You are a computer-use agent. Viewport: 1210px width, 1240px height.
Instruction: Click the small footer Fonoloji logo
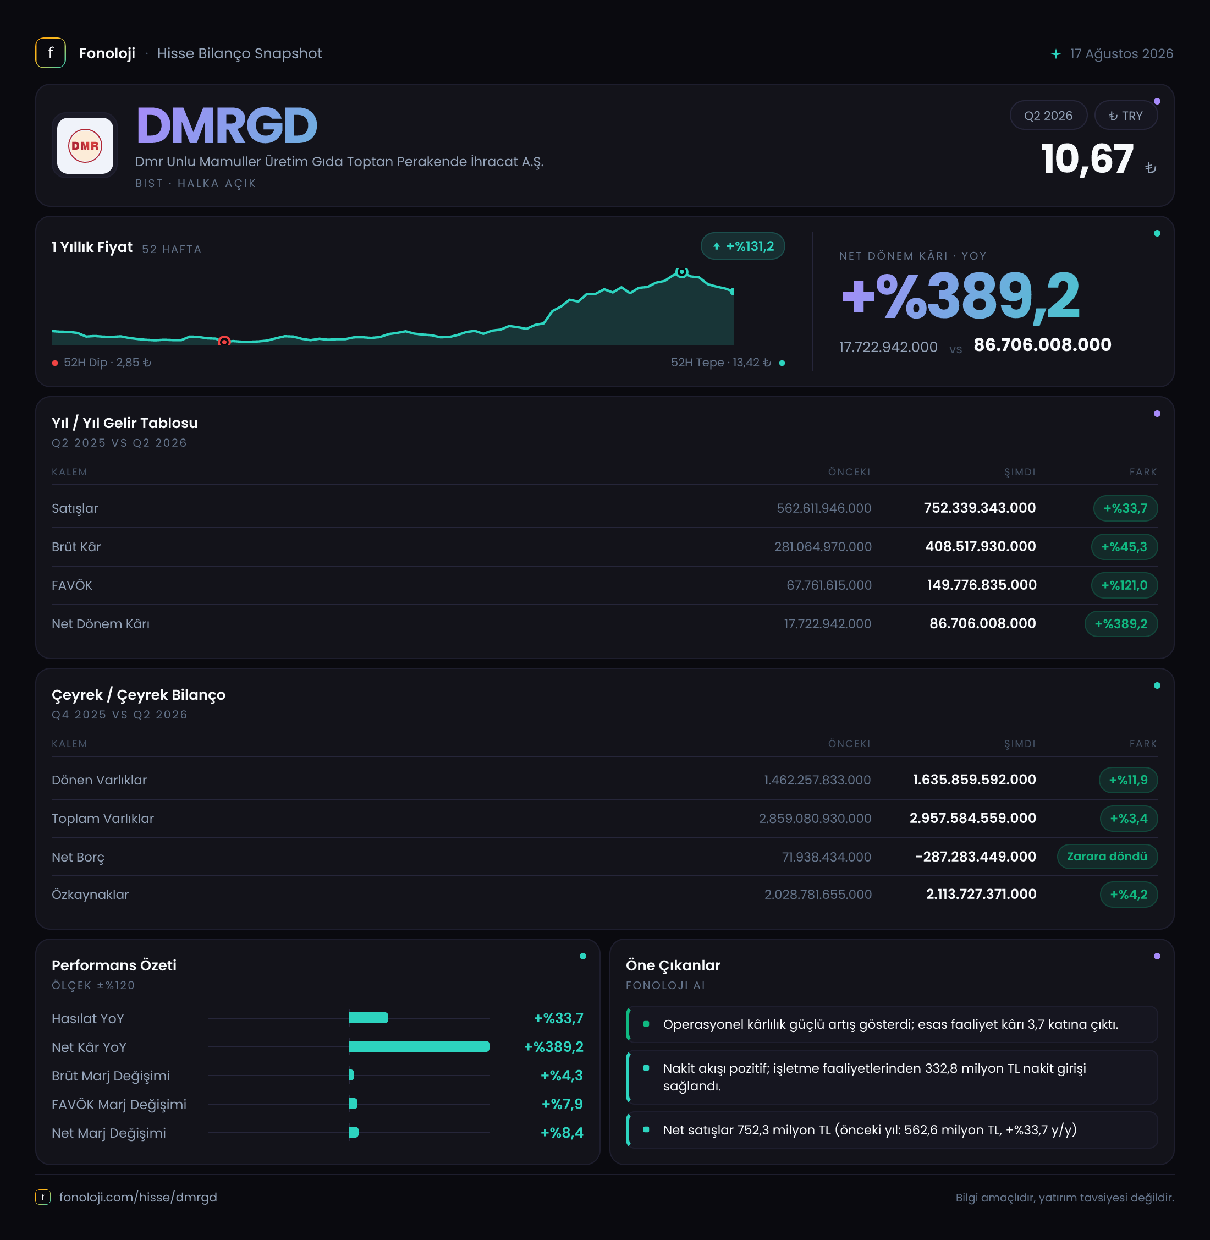tap(42, 1198)
